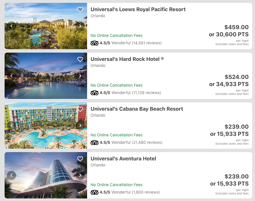The height and width of the screenshot is (201, 255).
Task: Go to previous Hard Rock Hotel photo
Action: tap(11, 76)
